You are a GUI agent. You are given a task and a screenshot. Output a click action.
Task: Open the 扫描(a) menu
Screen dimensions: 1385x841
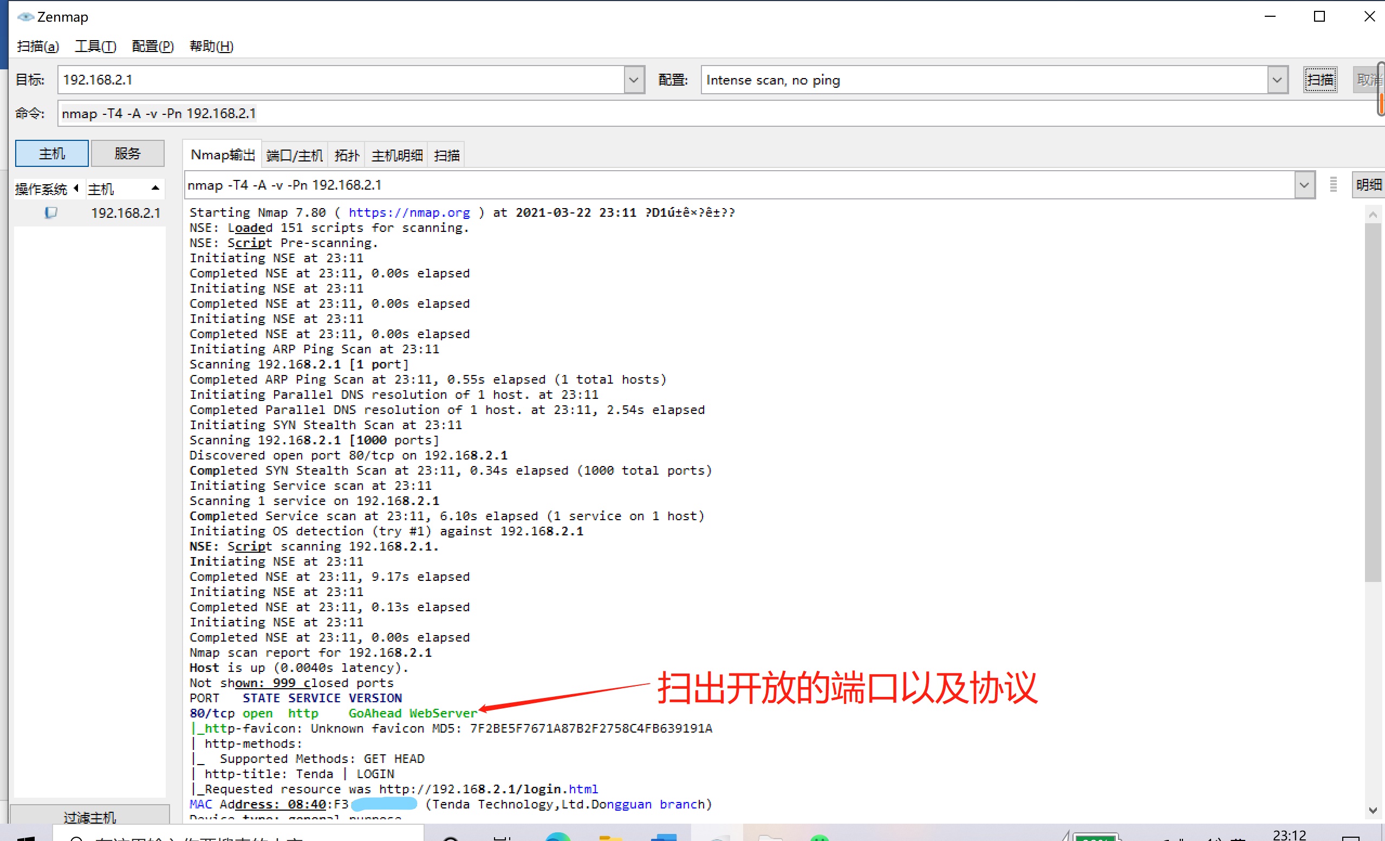pos(38,46)
